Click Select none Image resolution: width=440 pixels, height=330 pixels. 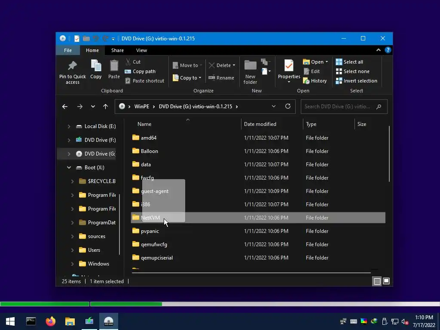tap(352, 71)
